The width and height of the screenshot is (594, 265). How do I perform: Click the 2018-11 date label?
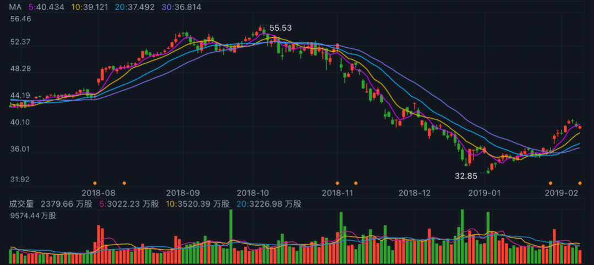(x=338, y=193)
